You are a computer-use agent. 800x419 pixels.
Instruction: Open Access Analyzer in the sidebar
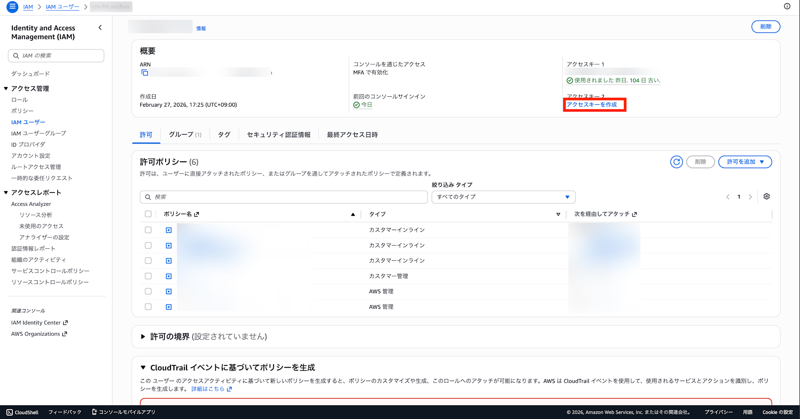[31, 204]
